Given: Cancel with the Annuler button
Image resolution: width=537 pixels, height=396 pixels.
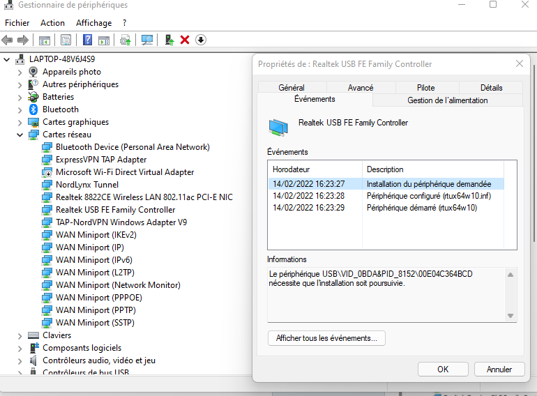Looking at the screenshot, I should coord(499,370).
